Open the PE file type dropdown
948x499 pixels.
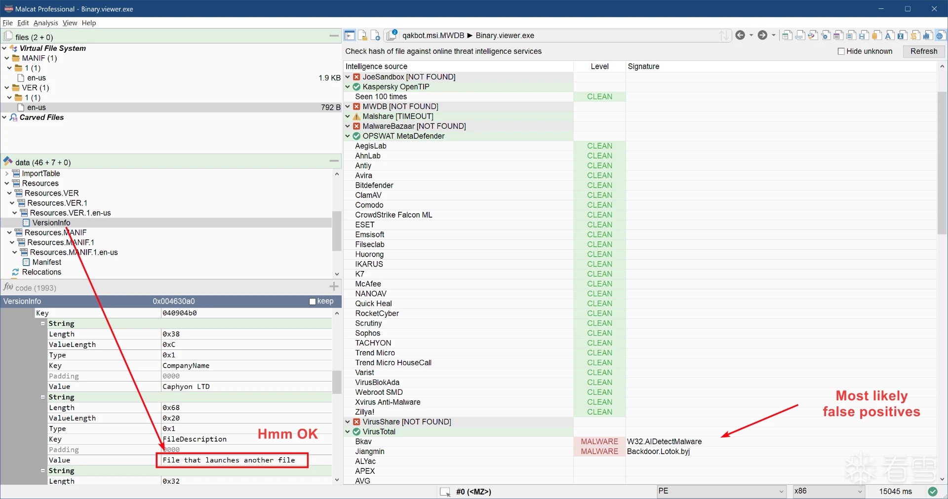click(721, 491)
